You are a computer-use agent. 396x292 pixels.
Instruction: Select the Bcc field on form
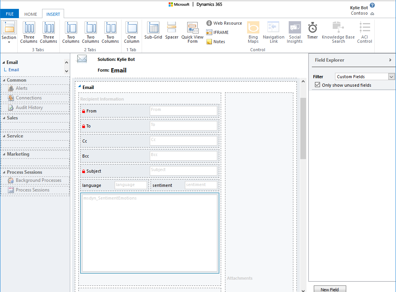[149, 156]
